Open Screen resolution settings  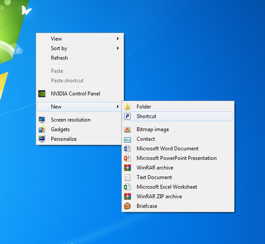coord(80,120)
